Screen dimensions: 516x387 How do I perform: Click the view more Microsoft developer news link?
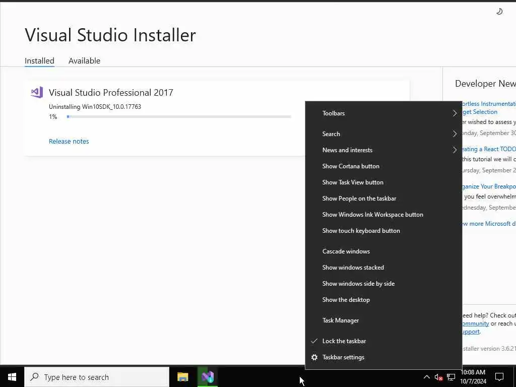pyautogui.click(x=489, y=223)
